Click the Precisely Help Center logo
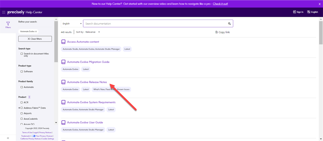Viewport: 323px width, 141px height. 25,12
